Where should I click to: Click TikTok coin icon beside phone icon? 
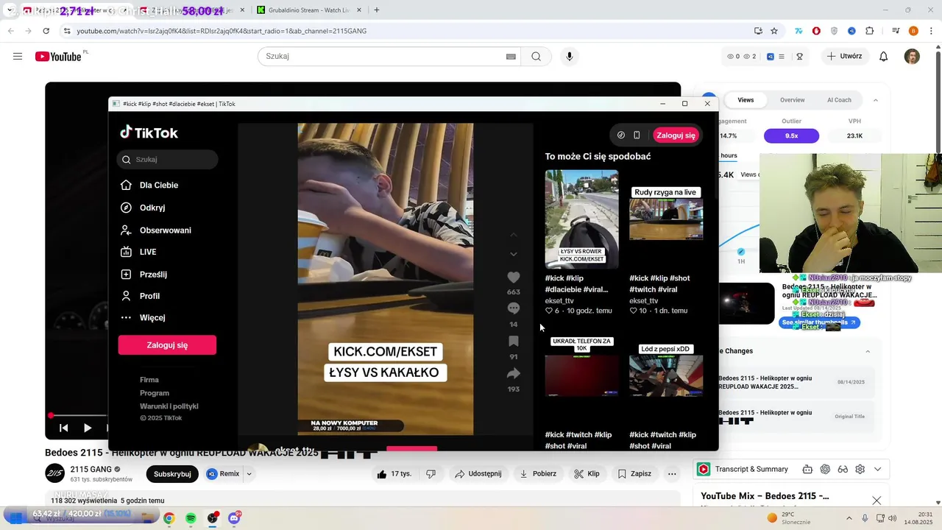click(x=621, y=135)
